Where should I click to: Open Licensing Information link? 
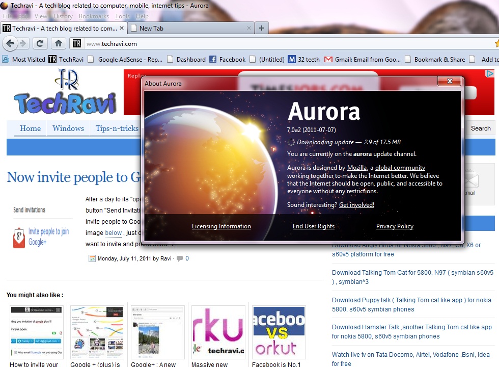click(221, 226)
